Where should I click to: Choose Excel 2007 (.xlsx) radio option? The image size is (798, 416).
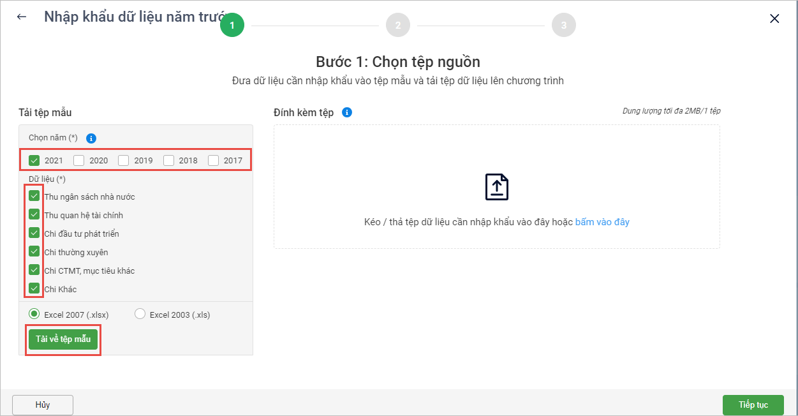tap(34, 314)
